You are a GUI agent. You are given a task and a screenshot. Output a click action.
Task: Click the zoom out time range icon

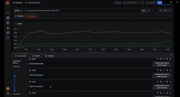pos(142,3)
